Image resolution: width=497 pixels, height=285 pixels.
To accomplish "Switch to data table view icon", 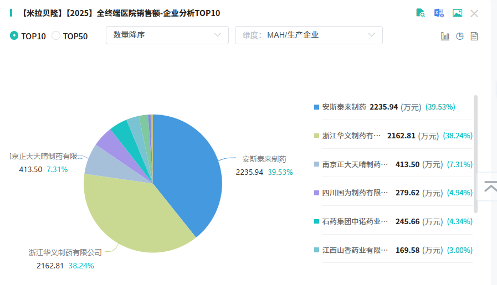I will pyautogui.click(x=474, y=36).
